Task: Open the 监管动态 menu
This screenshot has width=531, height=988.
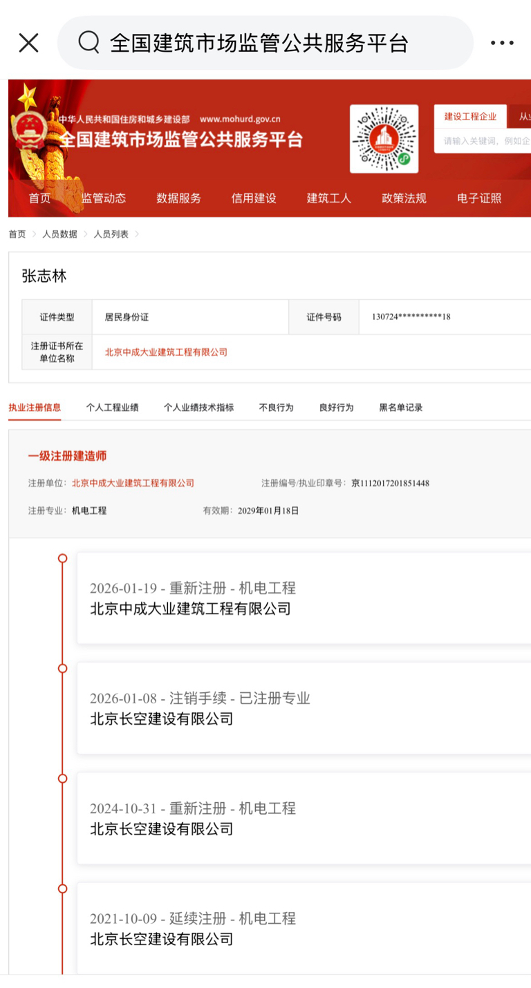Action: click(104, 198)
